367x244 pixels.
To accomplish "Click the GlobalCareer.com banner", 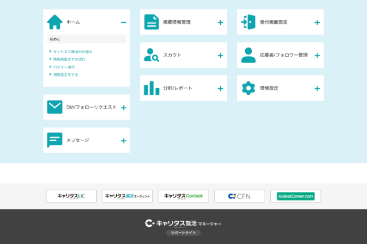I will [x=295, y=196].
